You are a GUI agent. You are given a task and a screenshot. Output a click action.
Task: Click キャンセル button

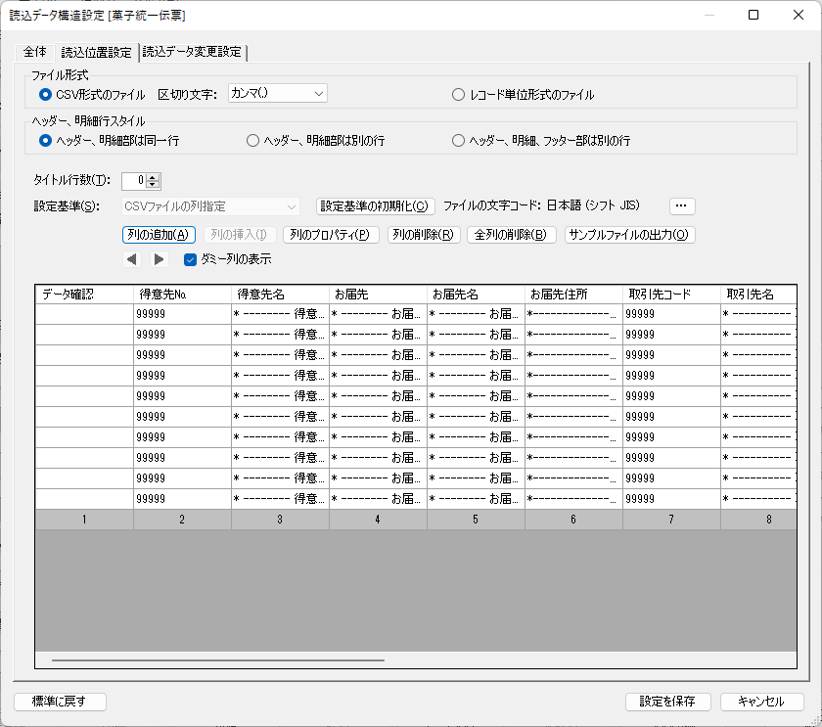pyautogui.click(x=761, y=702)
